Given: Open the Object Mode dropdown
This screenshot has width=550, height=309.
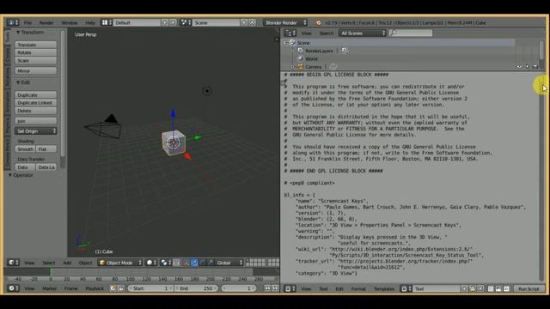Looking at the screenshot, I should 120,263.
